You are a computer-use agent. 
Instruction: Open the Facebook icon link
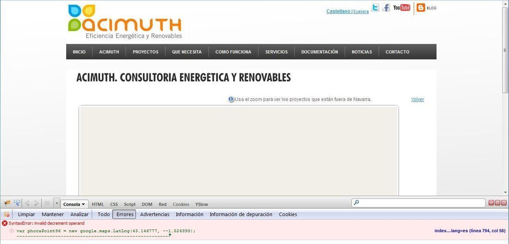(385, 7)
